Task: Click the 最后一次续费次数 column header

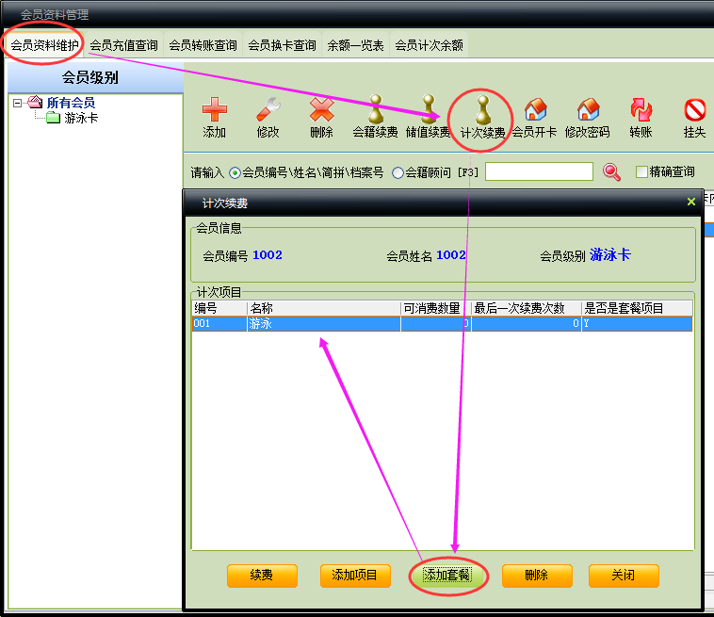Action: [x=527, y=308]
